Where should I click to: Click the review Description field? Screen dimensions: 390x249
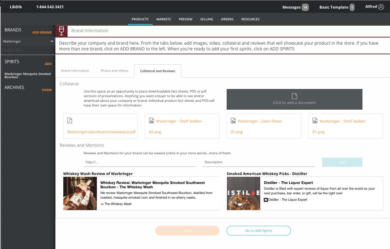259,162
